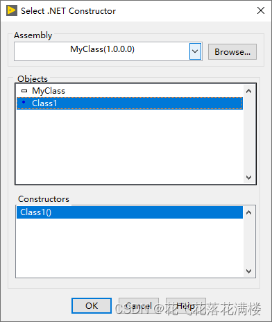This screenshot has width=272, height=322.
Task: Click Objects list scroll down arrow
Action: coord(248,178)
